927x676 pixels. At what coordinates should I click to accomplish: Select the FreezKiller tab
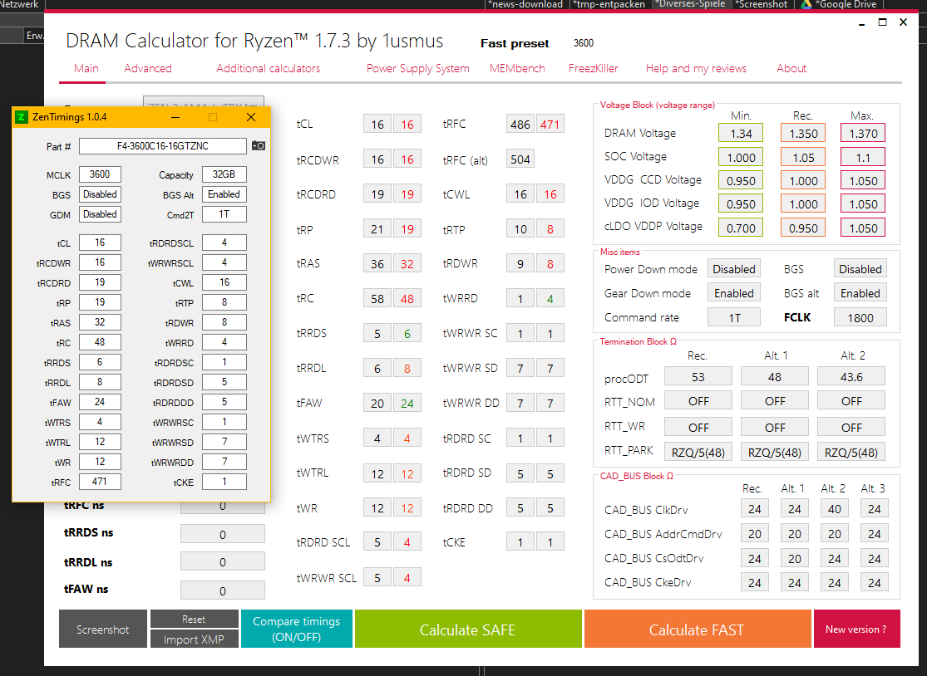tap(594, 68)
